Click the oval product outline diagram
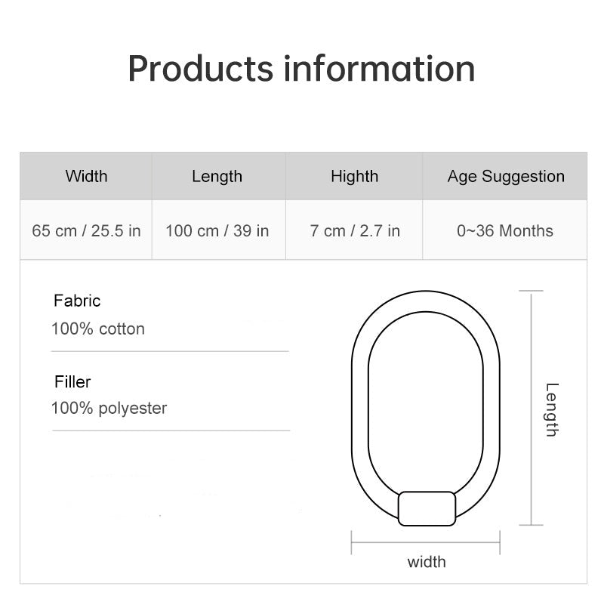Screen dimensions: 604x614 426,408
